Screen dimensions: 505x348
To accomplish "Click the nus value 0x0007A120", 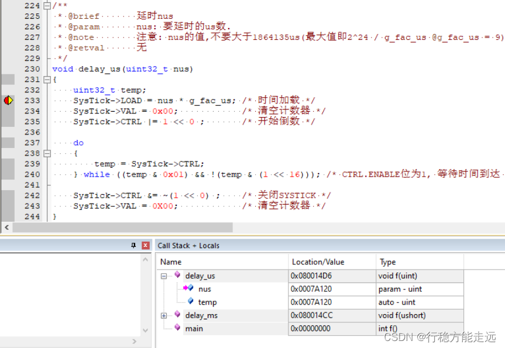I will (x=311, y=289).
